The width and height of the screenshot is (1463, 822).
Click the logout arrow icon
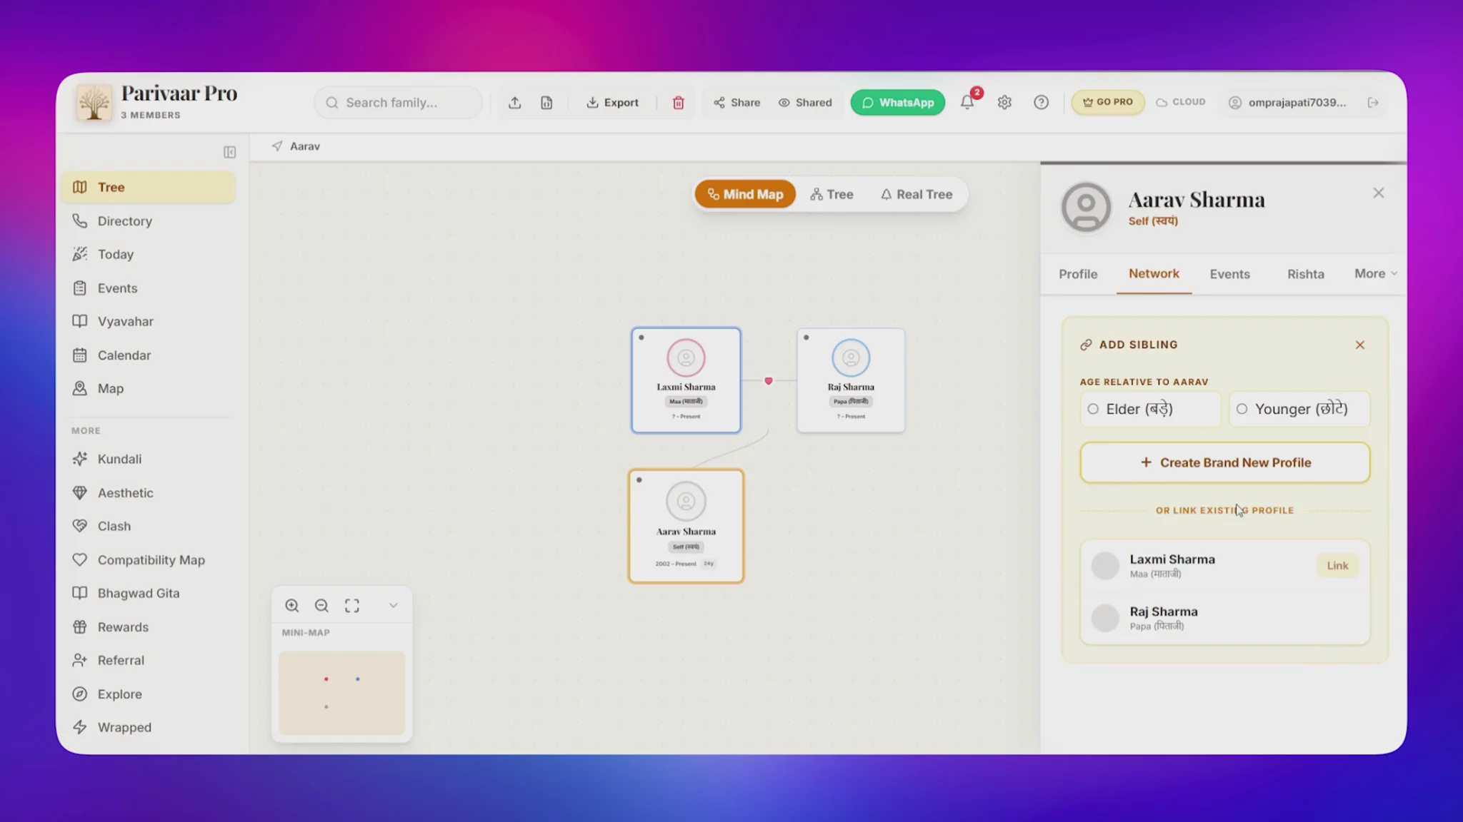click(1372, 103)
